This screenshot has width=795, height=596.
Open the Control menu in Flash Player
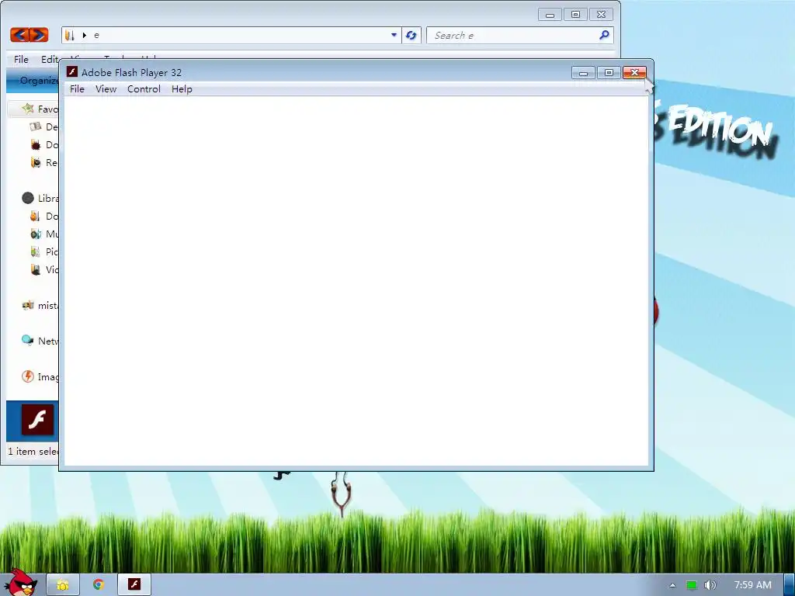click(x=144, y=89)
